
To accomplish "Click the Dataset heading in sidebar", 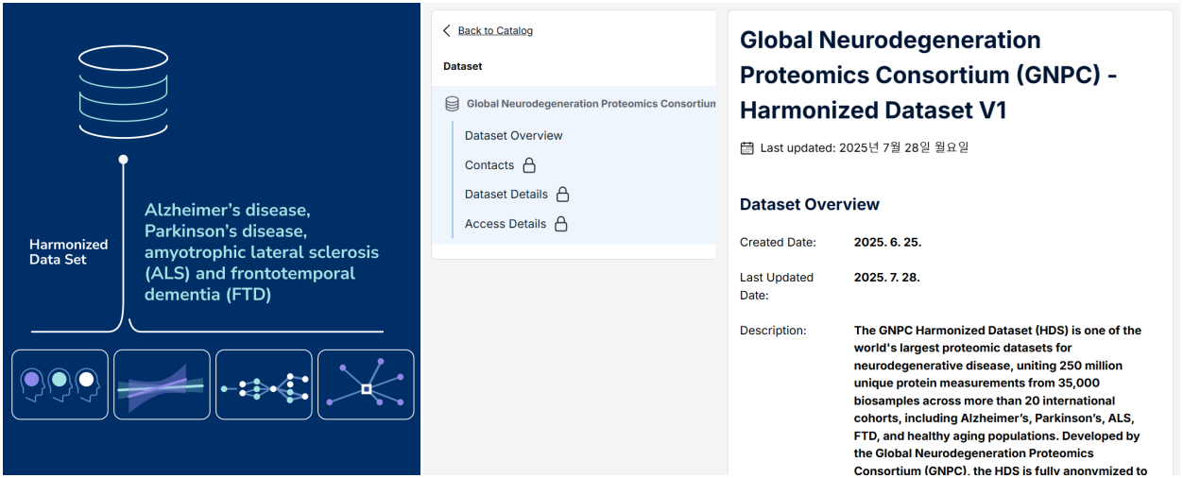I will click(x=463, y=66).
